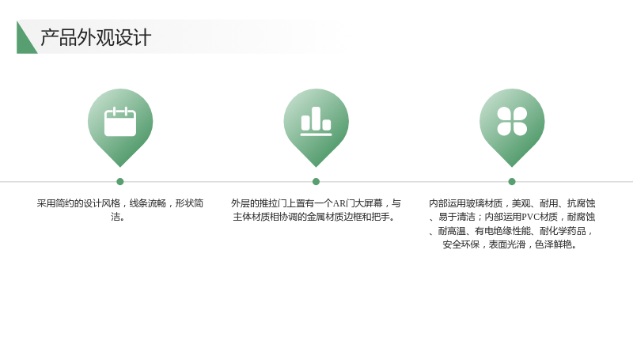Click the tip of the right green pin
633x356 pixels.
click(x=512, y=165)
